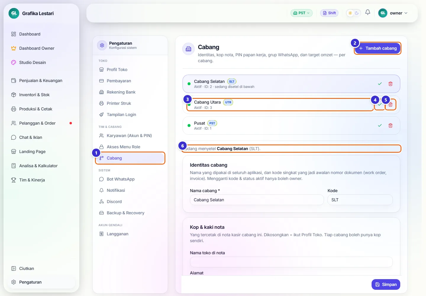Open the Backup & Recovery settings page
Screen dimensions: 426x296
[130, 213]
